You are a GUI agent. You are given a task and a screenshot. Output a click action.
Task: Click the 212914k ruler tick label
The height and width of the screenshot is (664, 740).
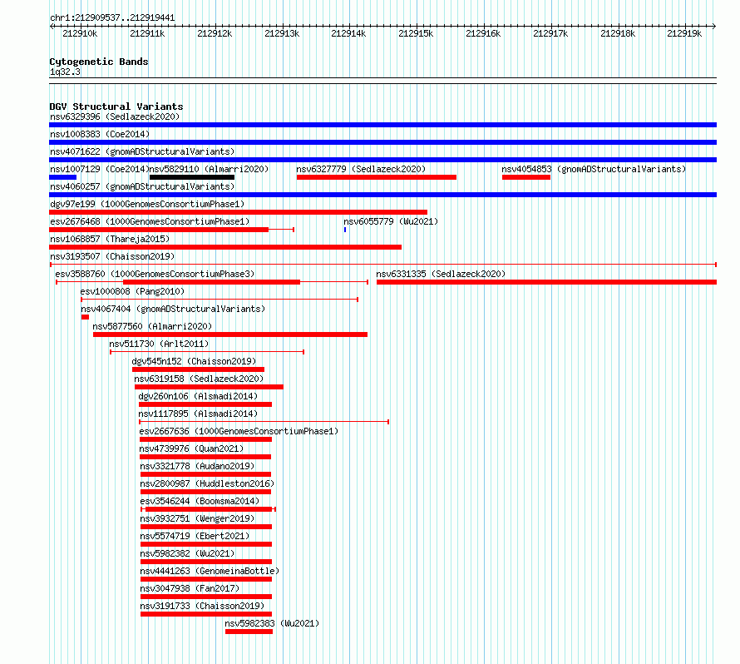click(x=348, y=33)
